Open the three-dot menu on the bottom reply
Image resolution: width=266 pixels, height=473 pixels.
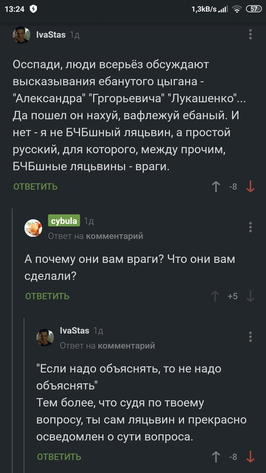(250, 337)
